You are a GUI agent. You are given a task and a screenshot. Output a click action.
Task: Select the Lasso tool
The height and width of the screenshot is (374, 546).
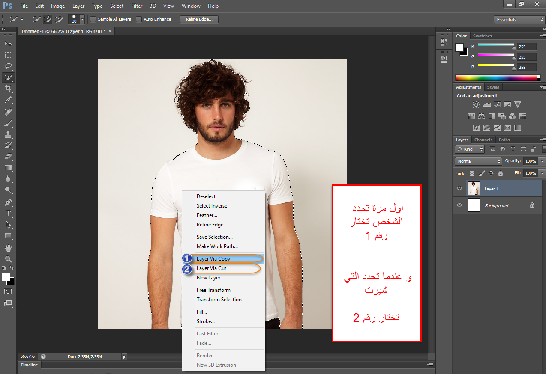click(x=8, y=66)
